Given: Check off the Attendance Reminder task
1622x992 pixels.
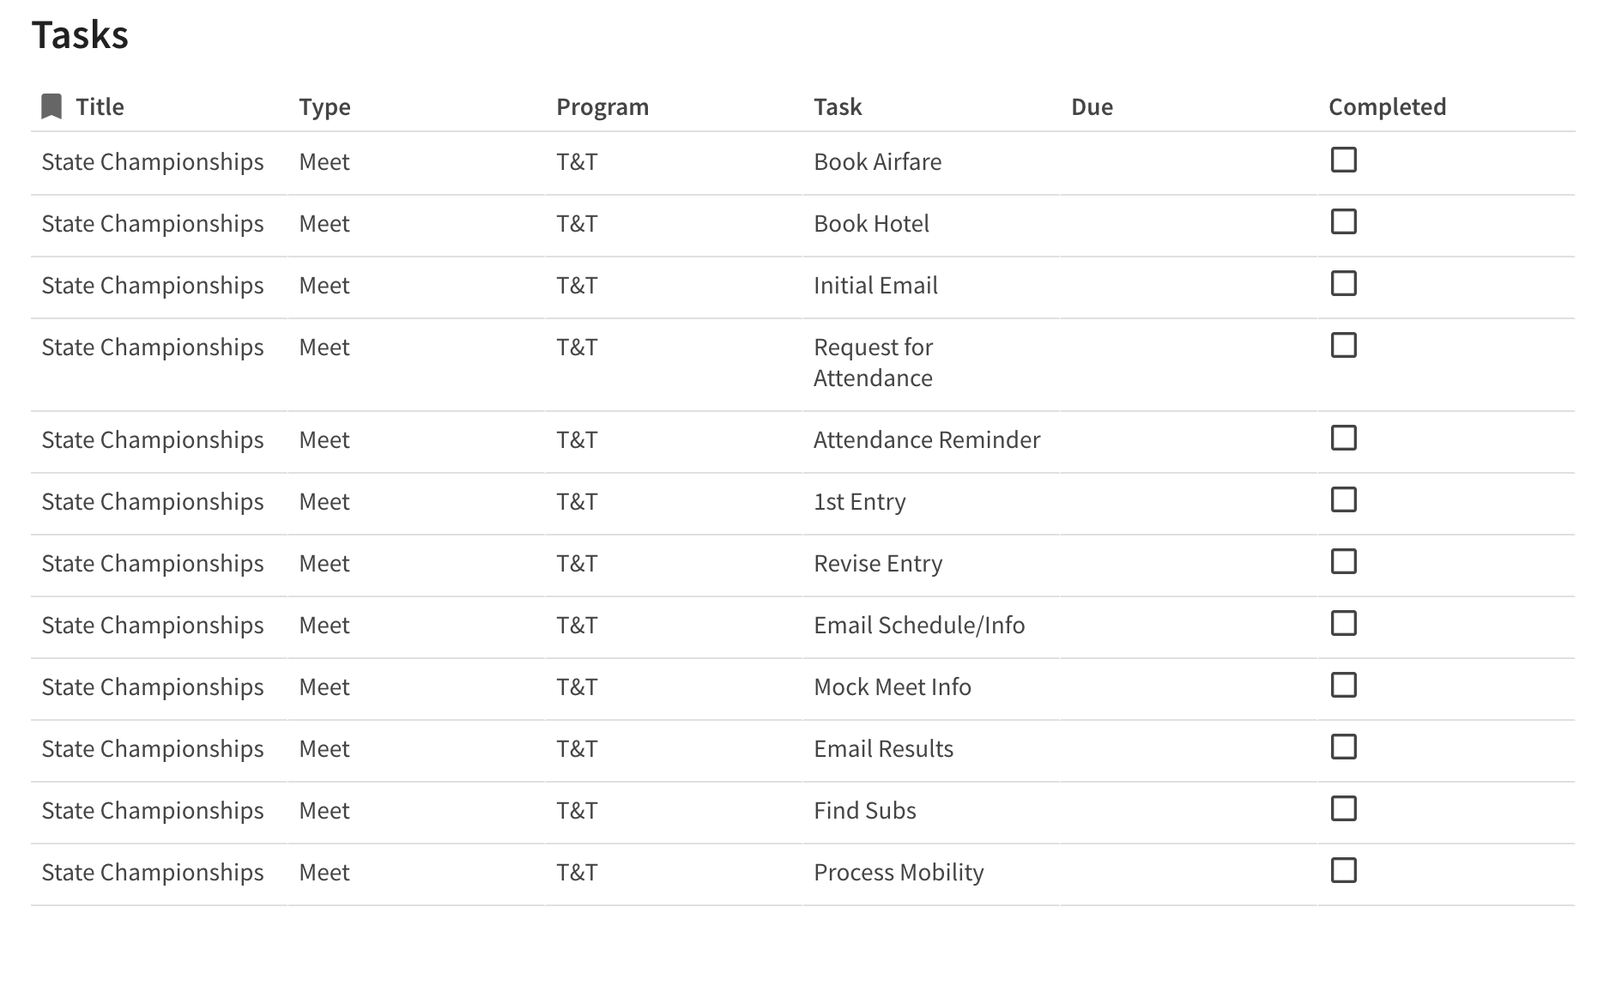Looking at the screenshot, I should coord(1343,439).
